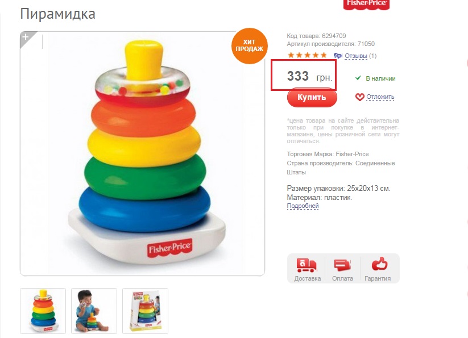This screenshot has width=468, height=338.
Task: Select the first pyramid thumbnail
Action: [x=43, y=311]
